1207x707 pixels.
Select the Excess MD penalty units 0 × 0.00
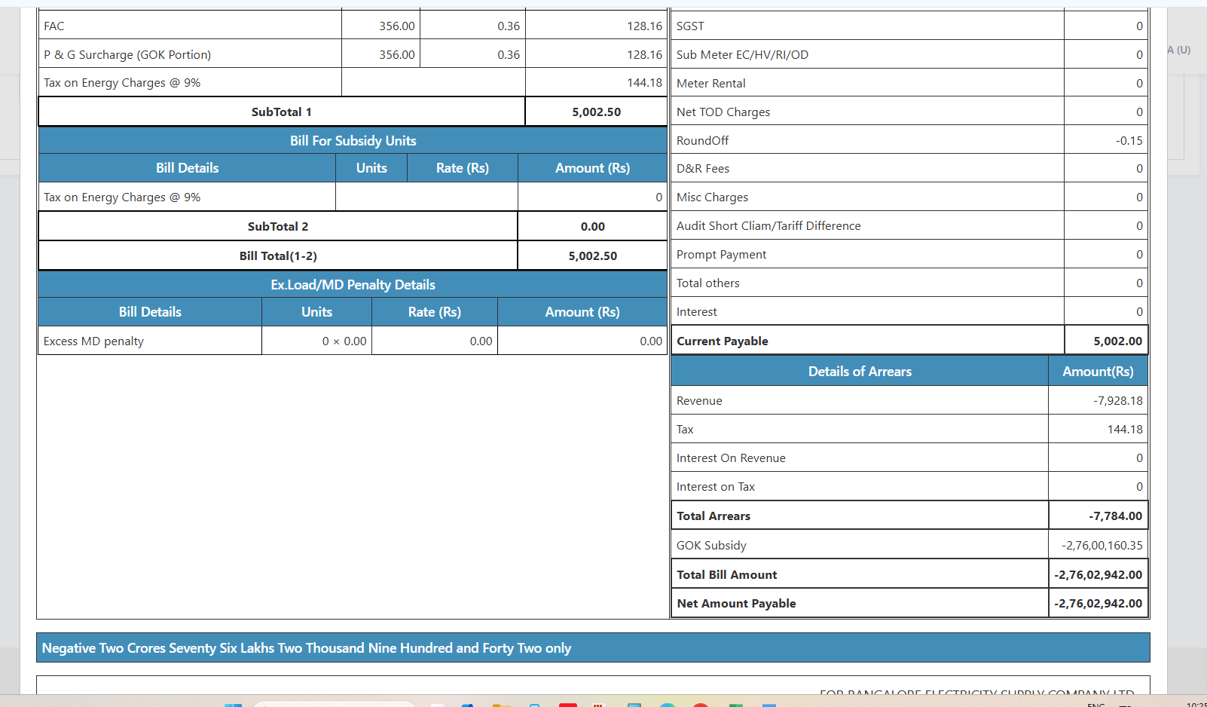[x=344, y=341]
